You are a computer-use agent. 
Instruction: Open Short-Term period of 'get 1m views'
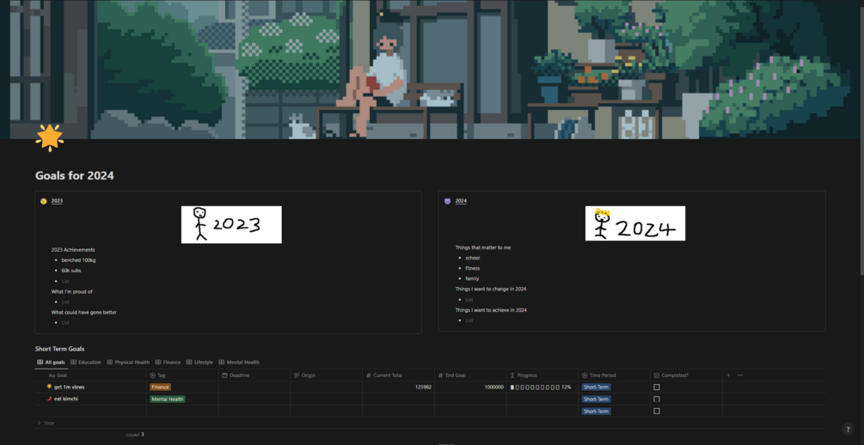pyautogui.click(x=597, y=387)
